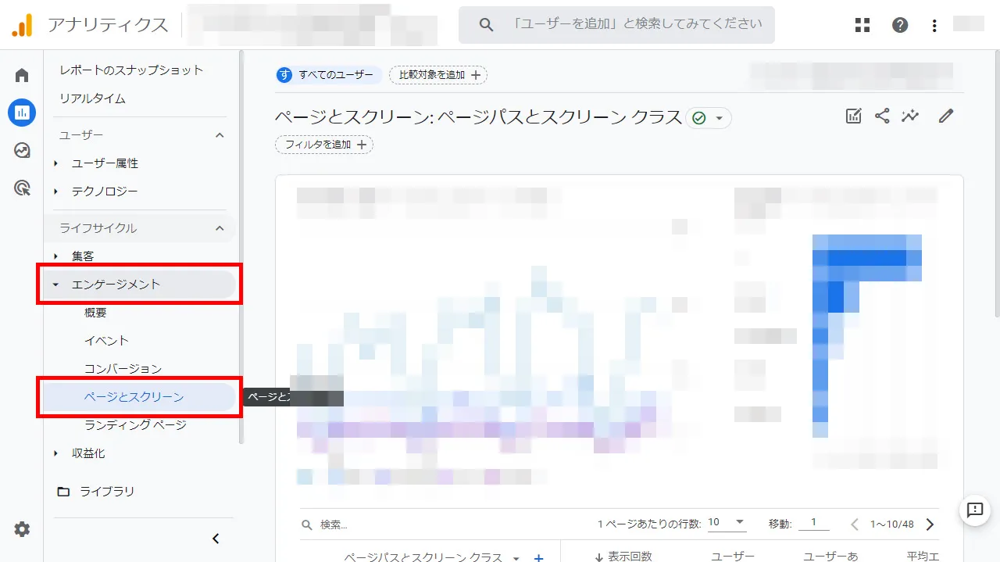Open Explore from the left navigation rail
1000x562 pixels.
click(x=21, y=150)
